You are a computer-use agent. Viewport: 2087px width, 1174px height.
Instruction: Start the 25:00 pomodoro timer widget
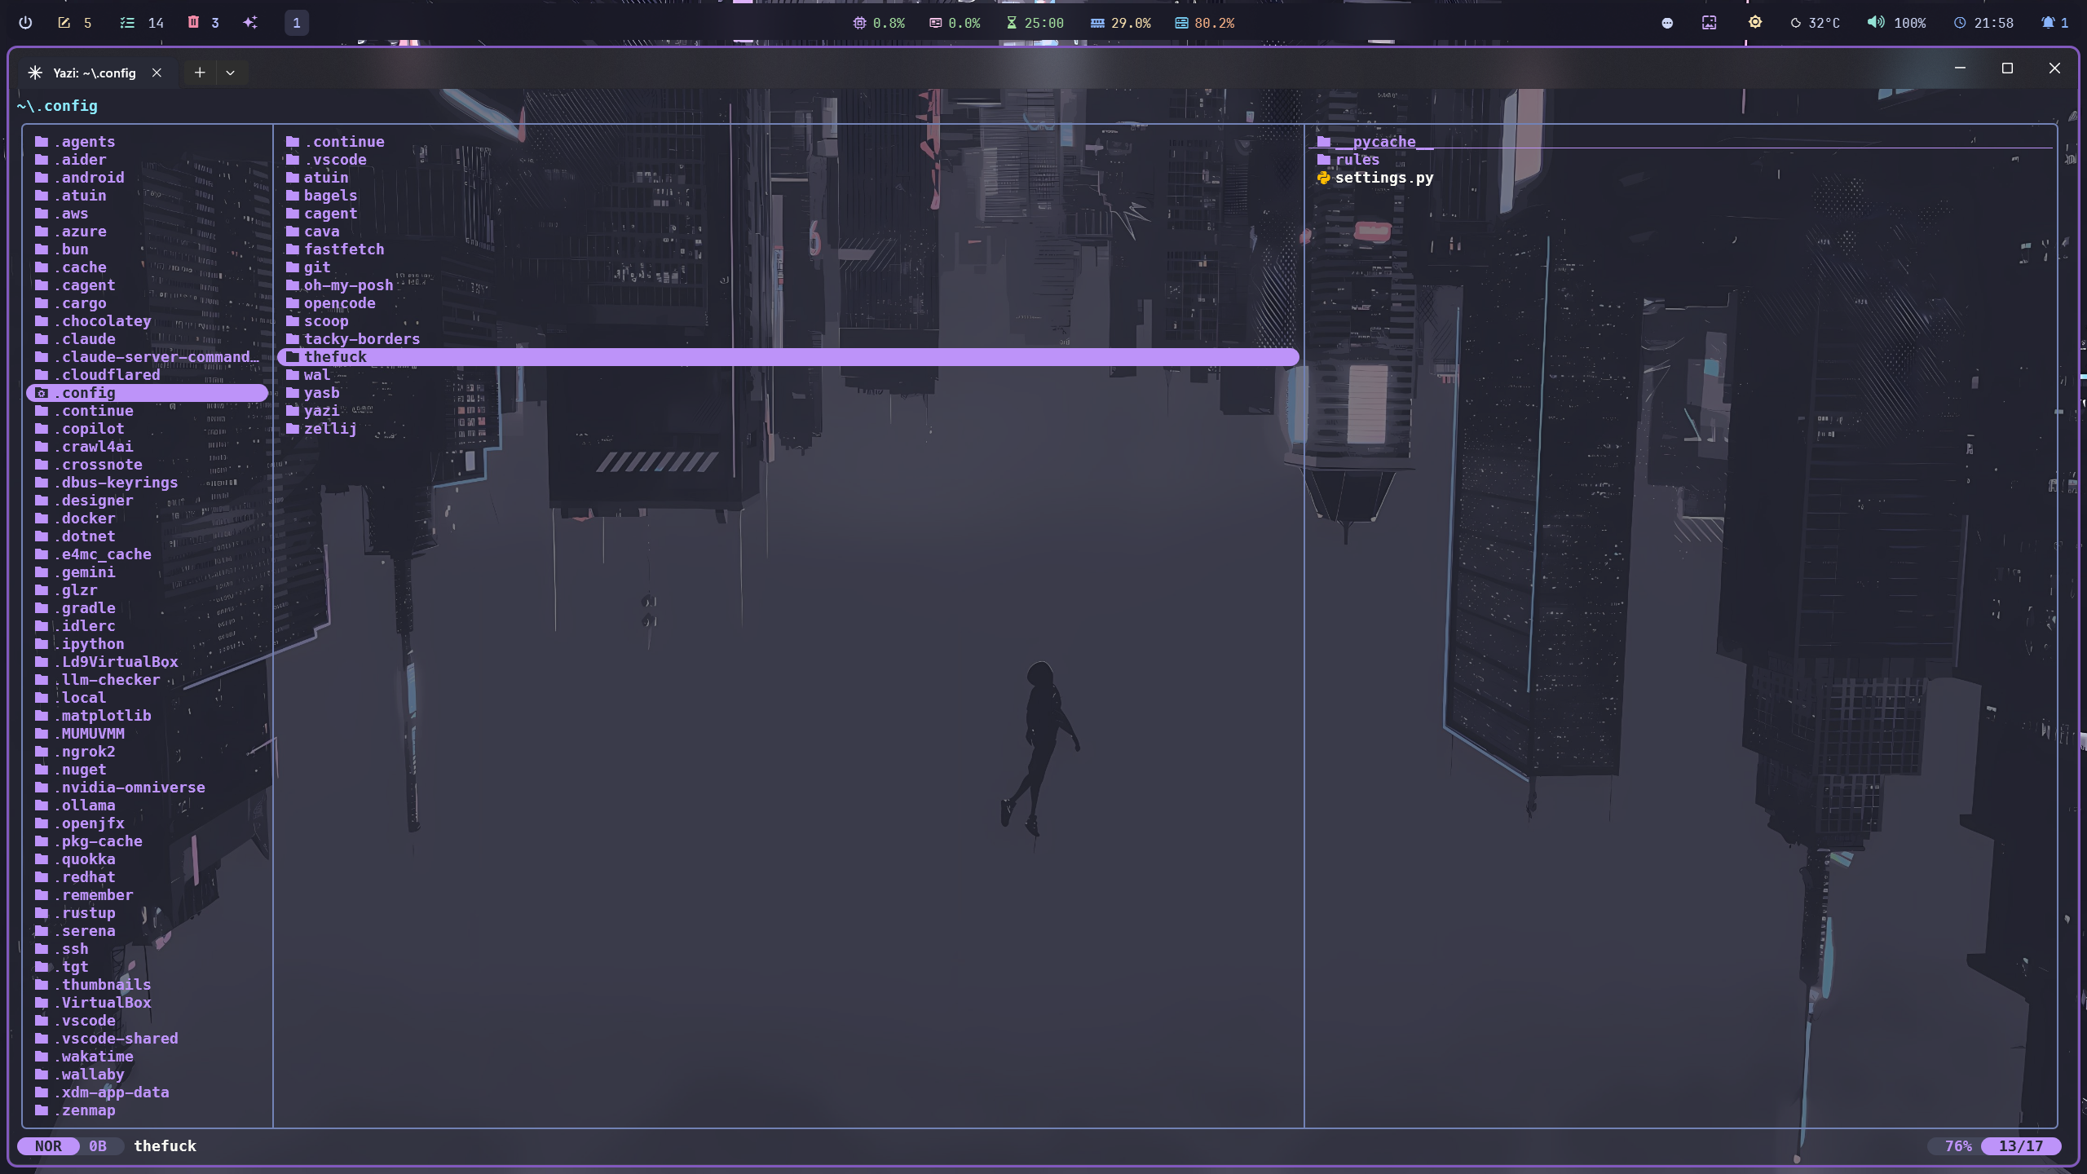click(1035, 23)
